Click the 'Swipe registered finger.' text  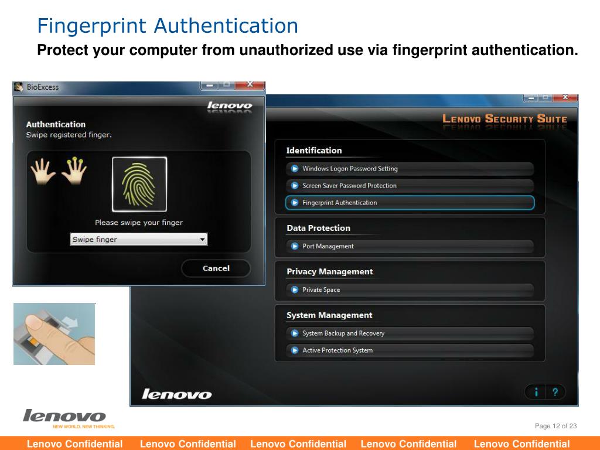pyautogui.click(x=69, y=135)
